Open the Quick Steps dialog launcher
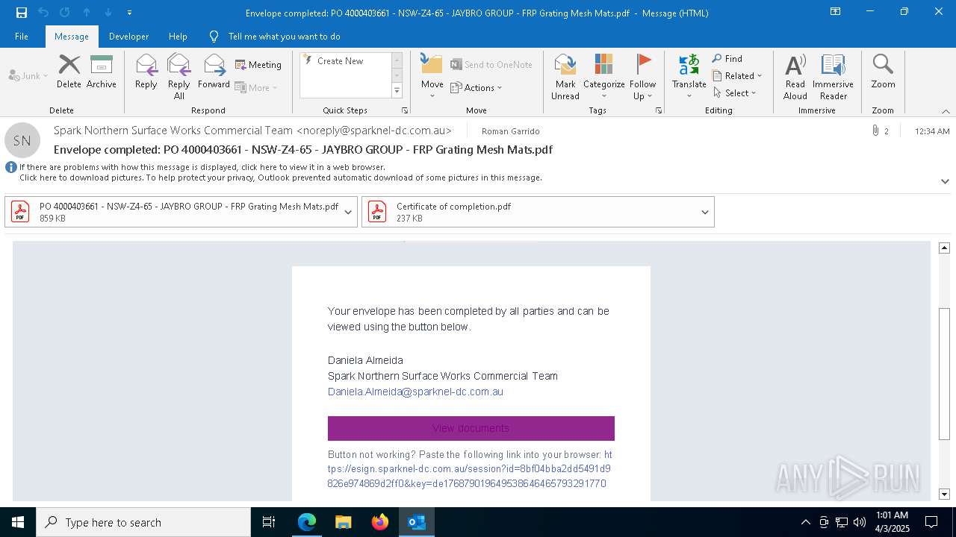Viewport: 956px width, 537px height. 405,110
